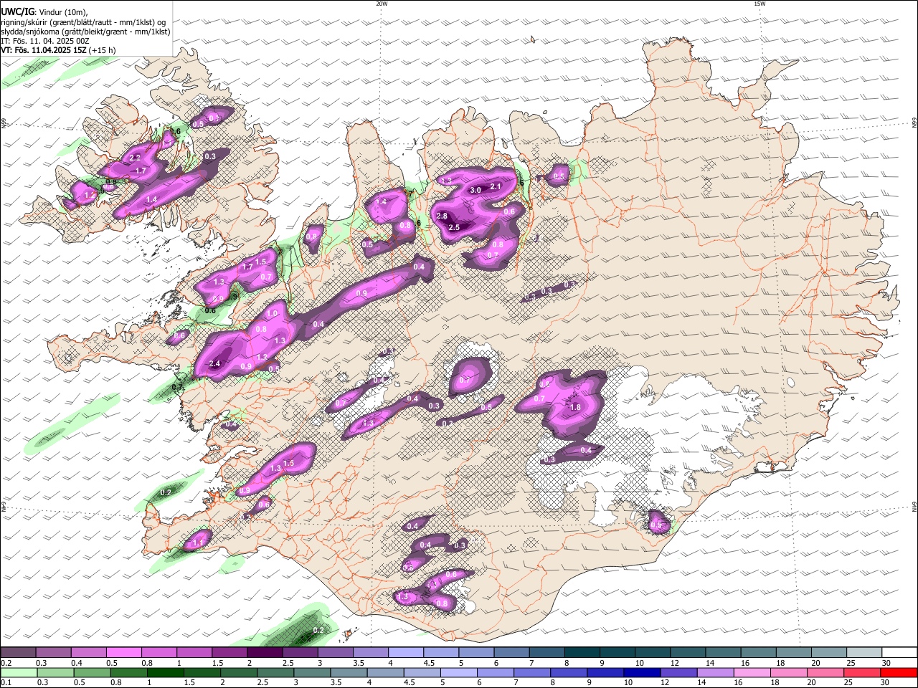Click the 3.0 precipitation value on the map
The width and height of the screenshot is (918, 688).
tap(475, 191)
